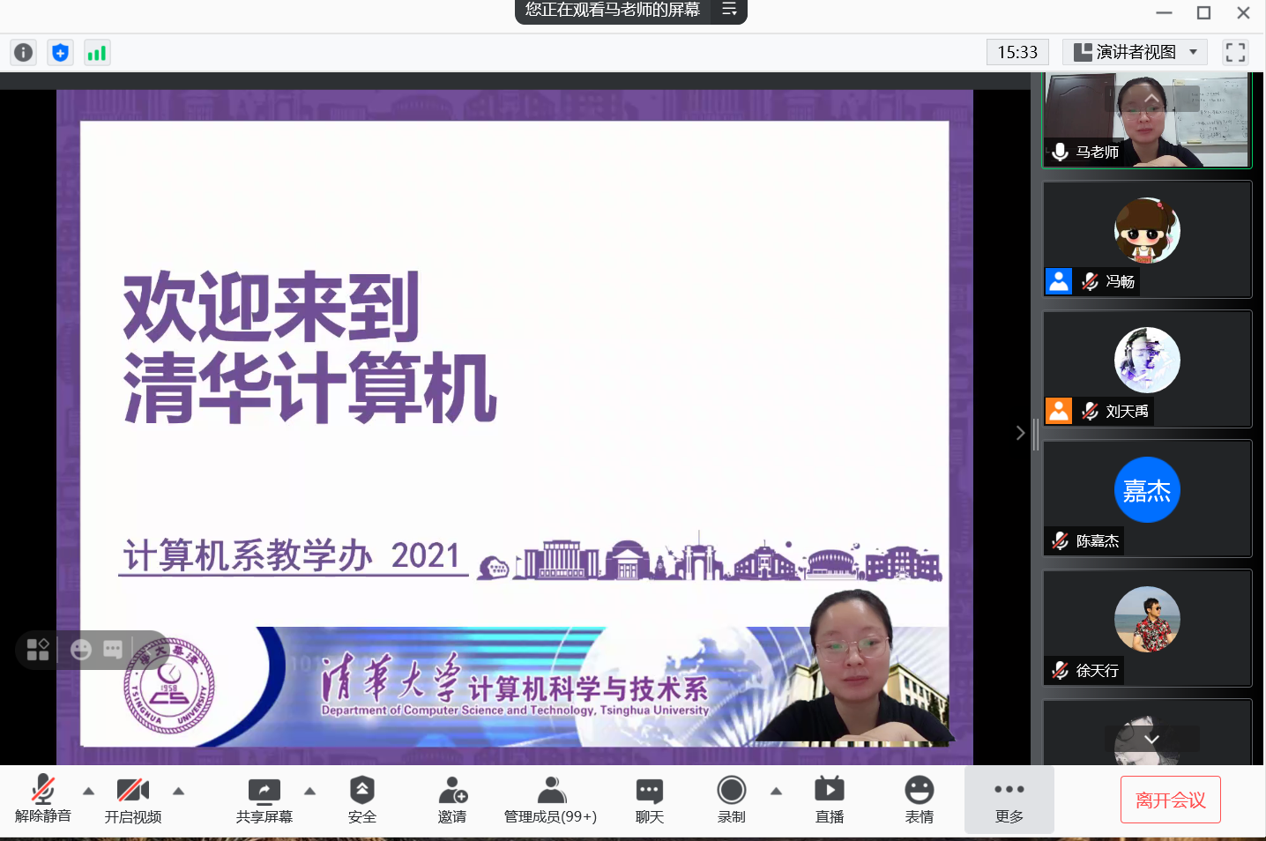Image resolution: width=1266 pixels, height=841 pixels.
Task: Open the floating emoji reaction icon
Action: pyautogui.click(x=81, y=650)
